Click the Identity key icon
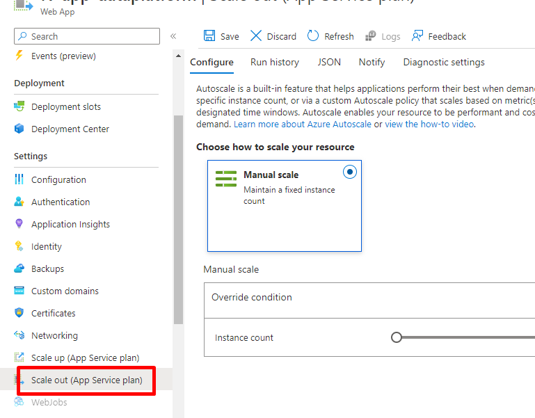 pos(19,246)
